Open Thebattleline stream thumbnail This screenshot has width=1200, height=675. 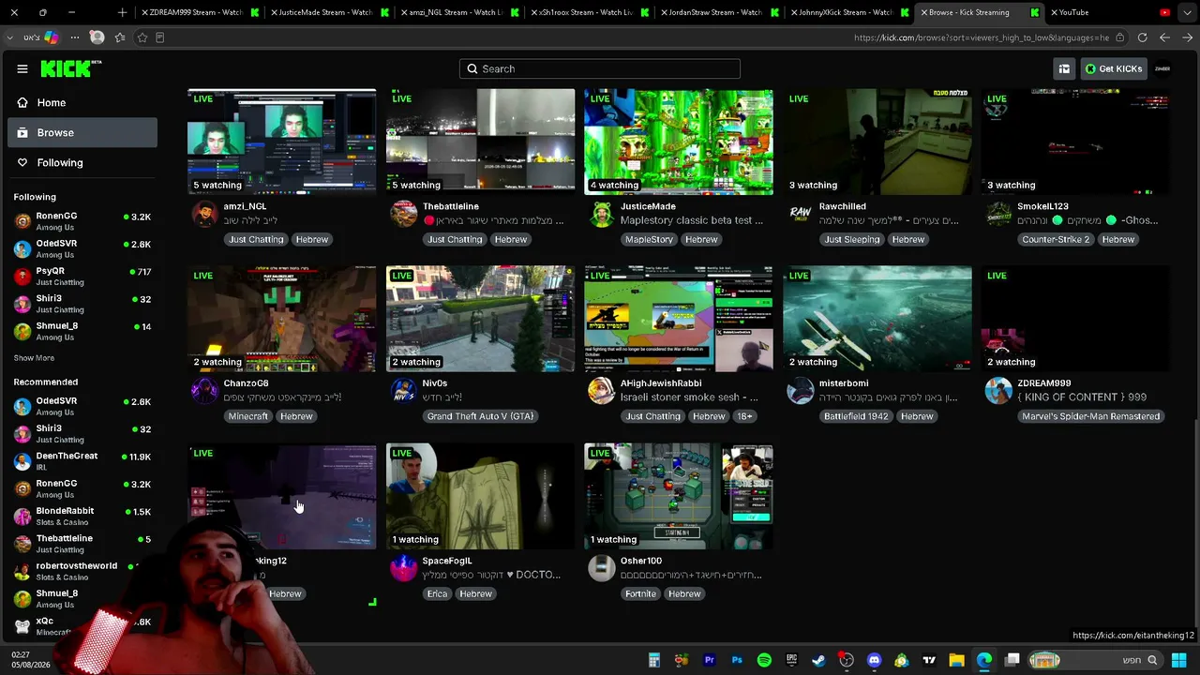pyautogui.click(x=480, y=142)
